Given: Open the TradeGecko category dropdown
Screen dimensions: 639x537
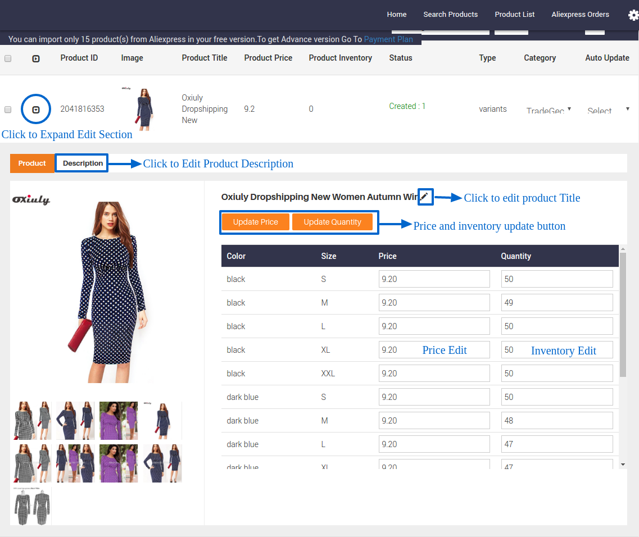Looking at the screenshot, I should coord(549,111).
